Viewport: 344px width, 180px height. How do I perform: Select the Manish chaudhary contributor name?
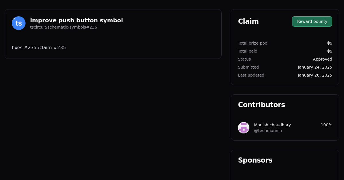272,125
